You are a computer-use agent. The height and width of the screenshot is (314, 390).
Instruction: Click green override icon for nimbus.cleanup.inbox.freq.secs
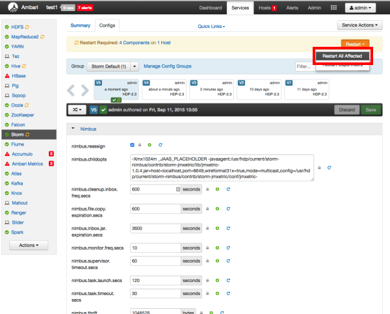(x=218, y=189)
